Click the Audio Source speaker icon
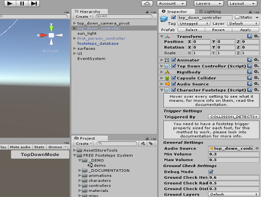The height and width of the screenshot is (197, 261). tap(167, 84)
